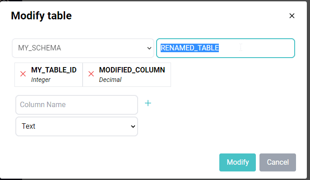Dismiss dialog using the Cancel button
Viewport: 310px width, 180px height.
(278, 162)
